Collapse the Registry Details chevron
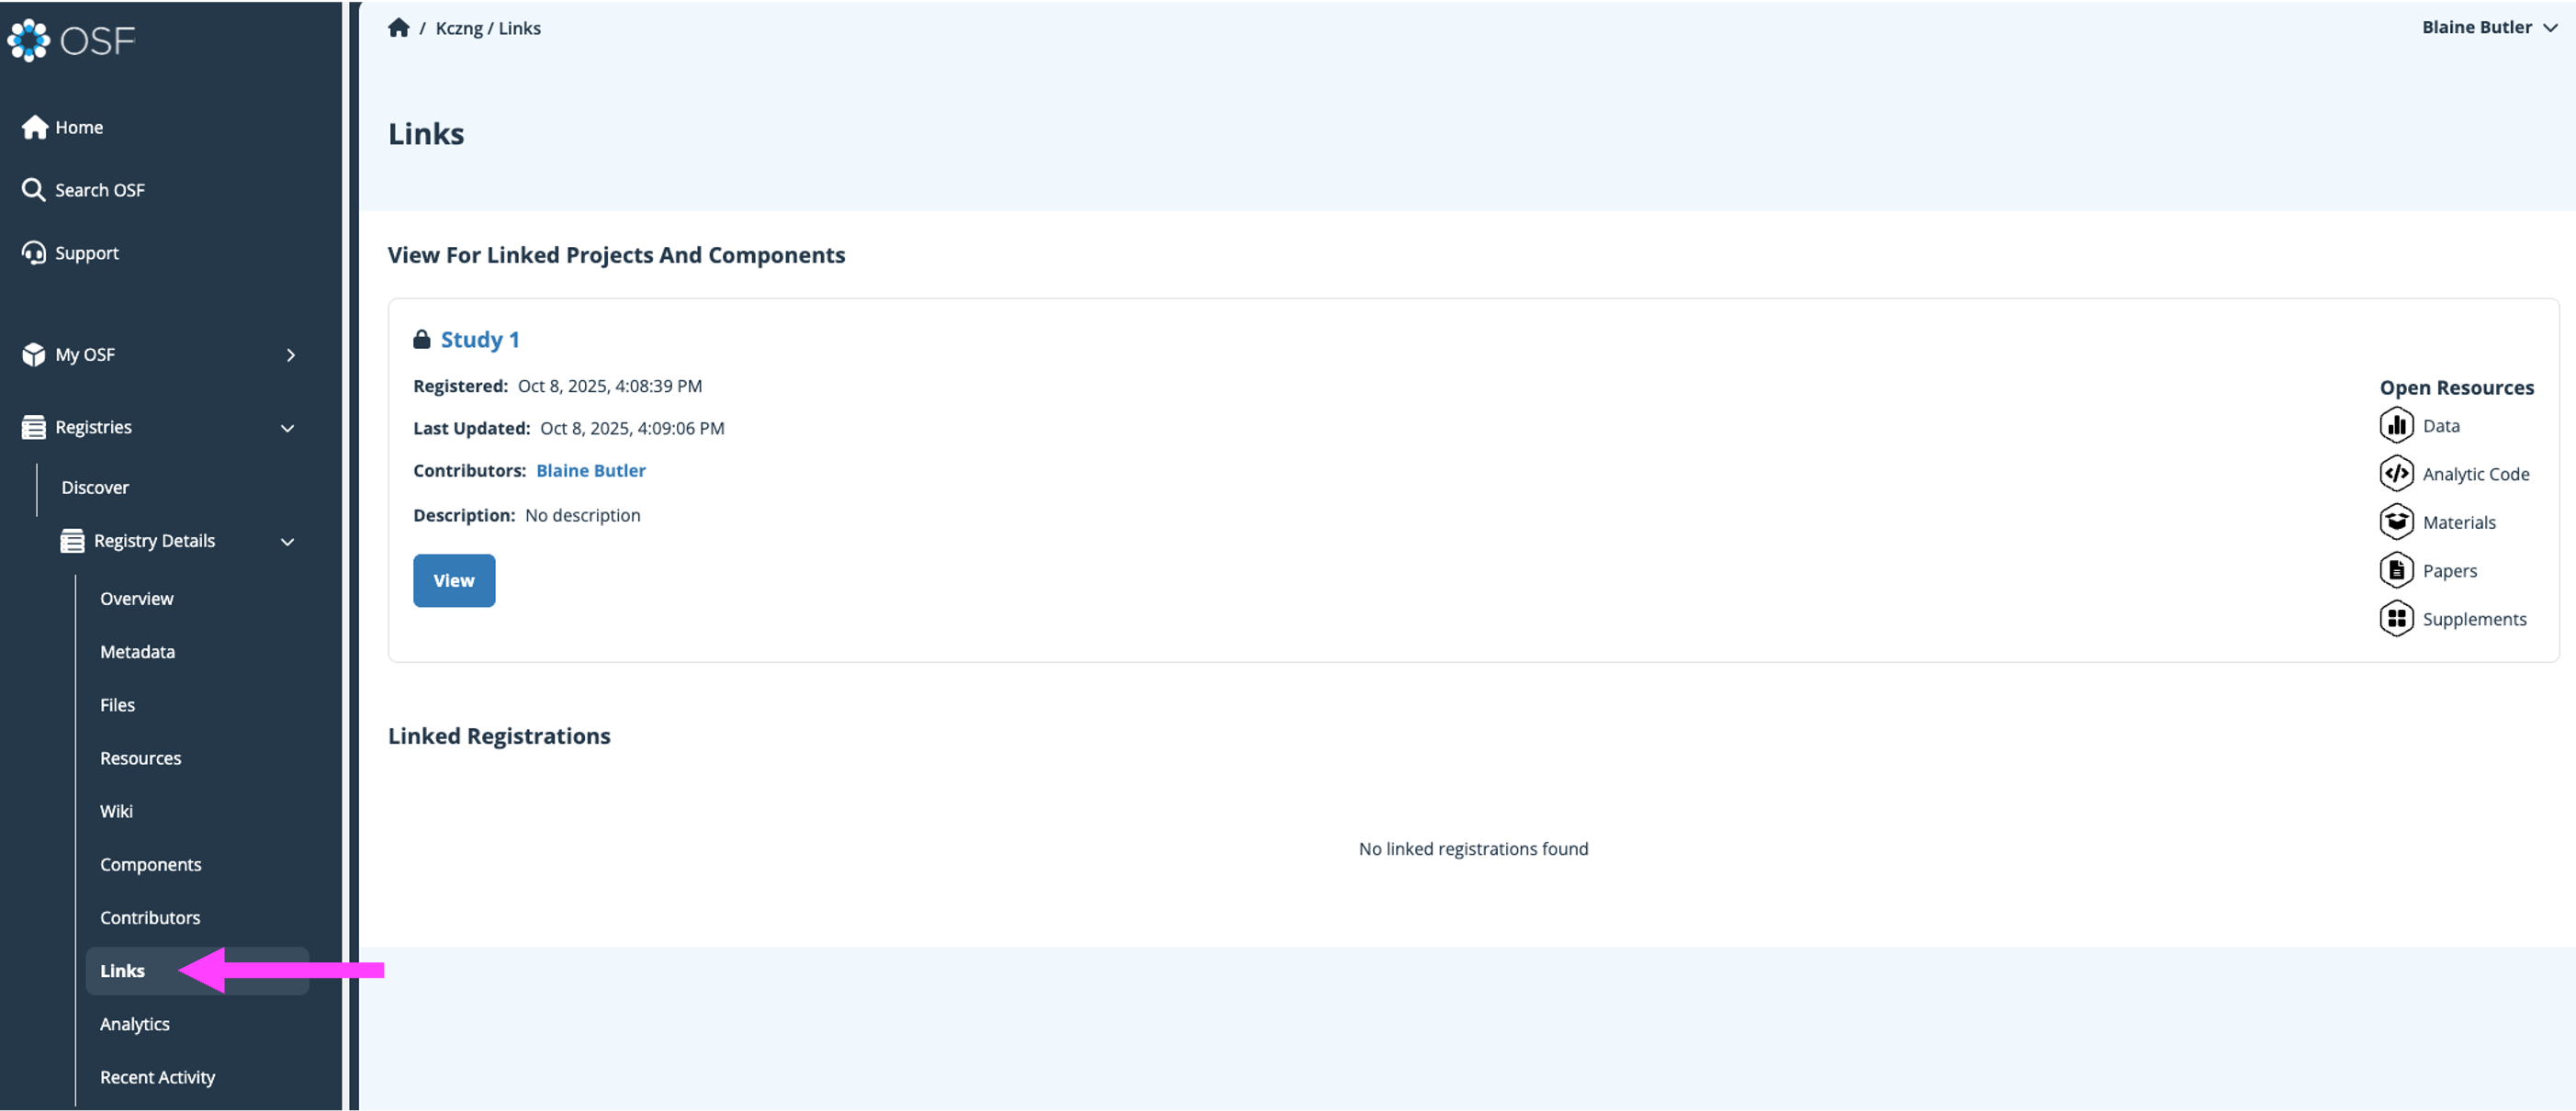This screenshot has height=1111, width=2576. (287, 541)
